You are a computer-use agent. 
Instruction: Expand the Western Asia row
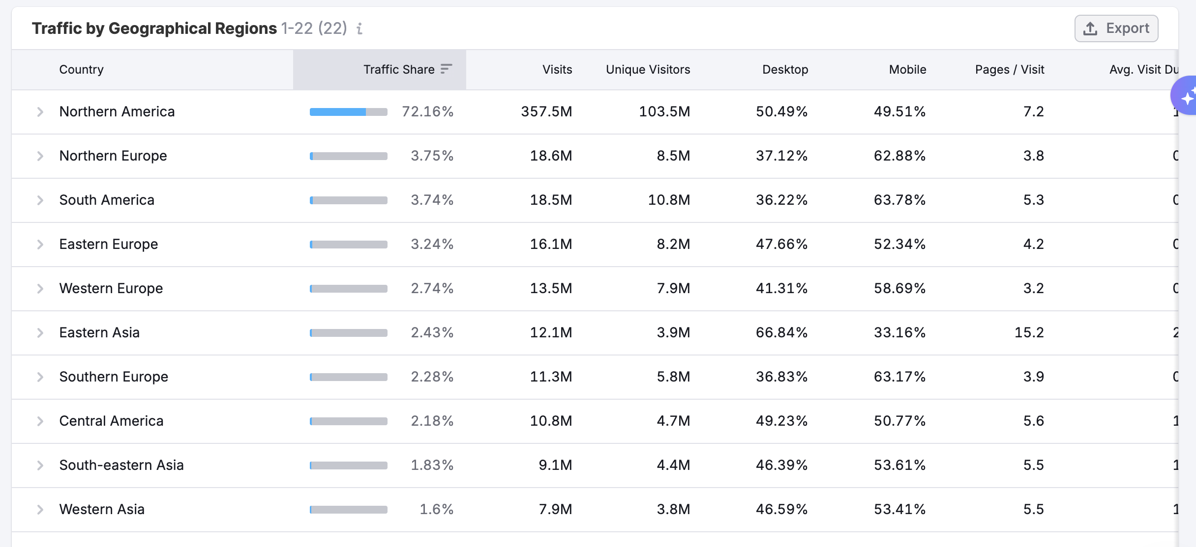click(40, 509)
